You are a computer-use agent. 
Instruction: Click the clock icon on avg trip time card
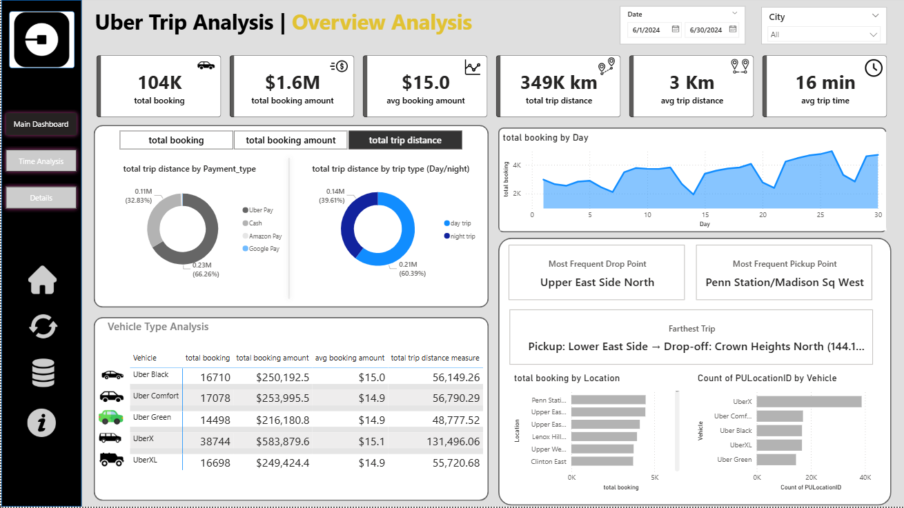click(x=874, y=68)
